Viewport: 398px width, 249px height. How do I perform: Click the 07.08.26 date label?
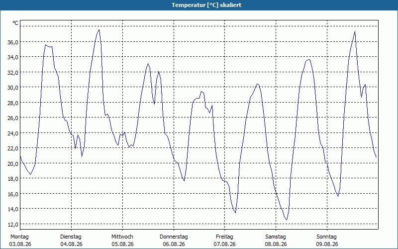[225, 244]
